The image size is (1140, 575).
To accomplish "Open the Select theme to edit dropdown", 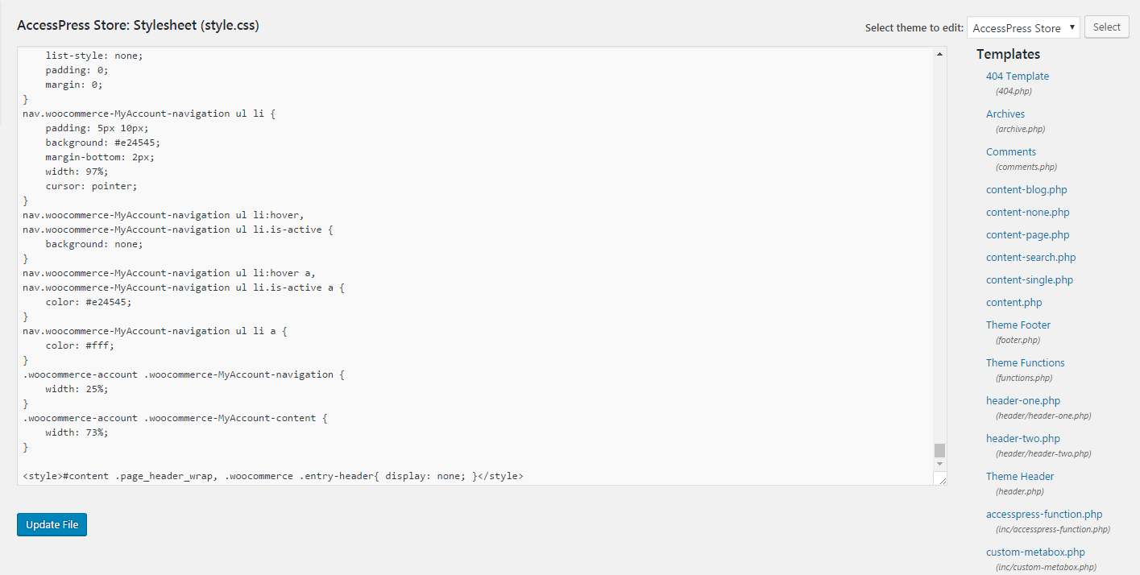I will pos(1023,27).
